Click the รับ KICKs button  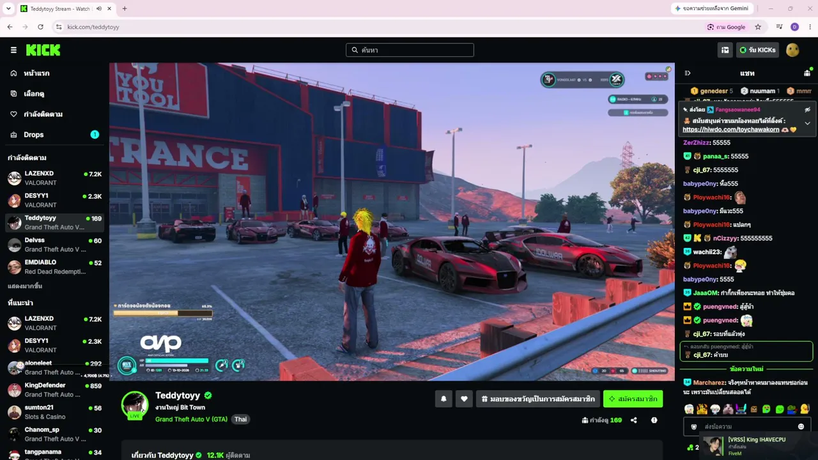tap(757, 50)
